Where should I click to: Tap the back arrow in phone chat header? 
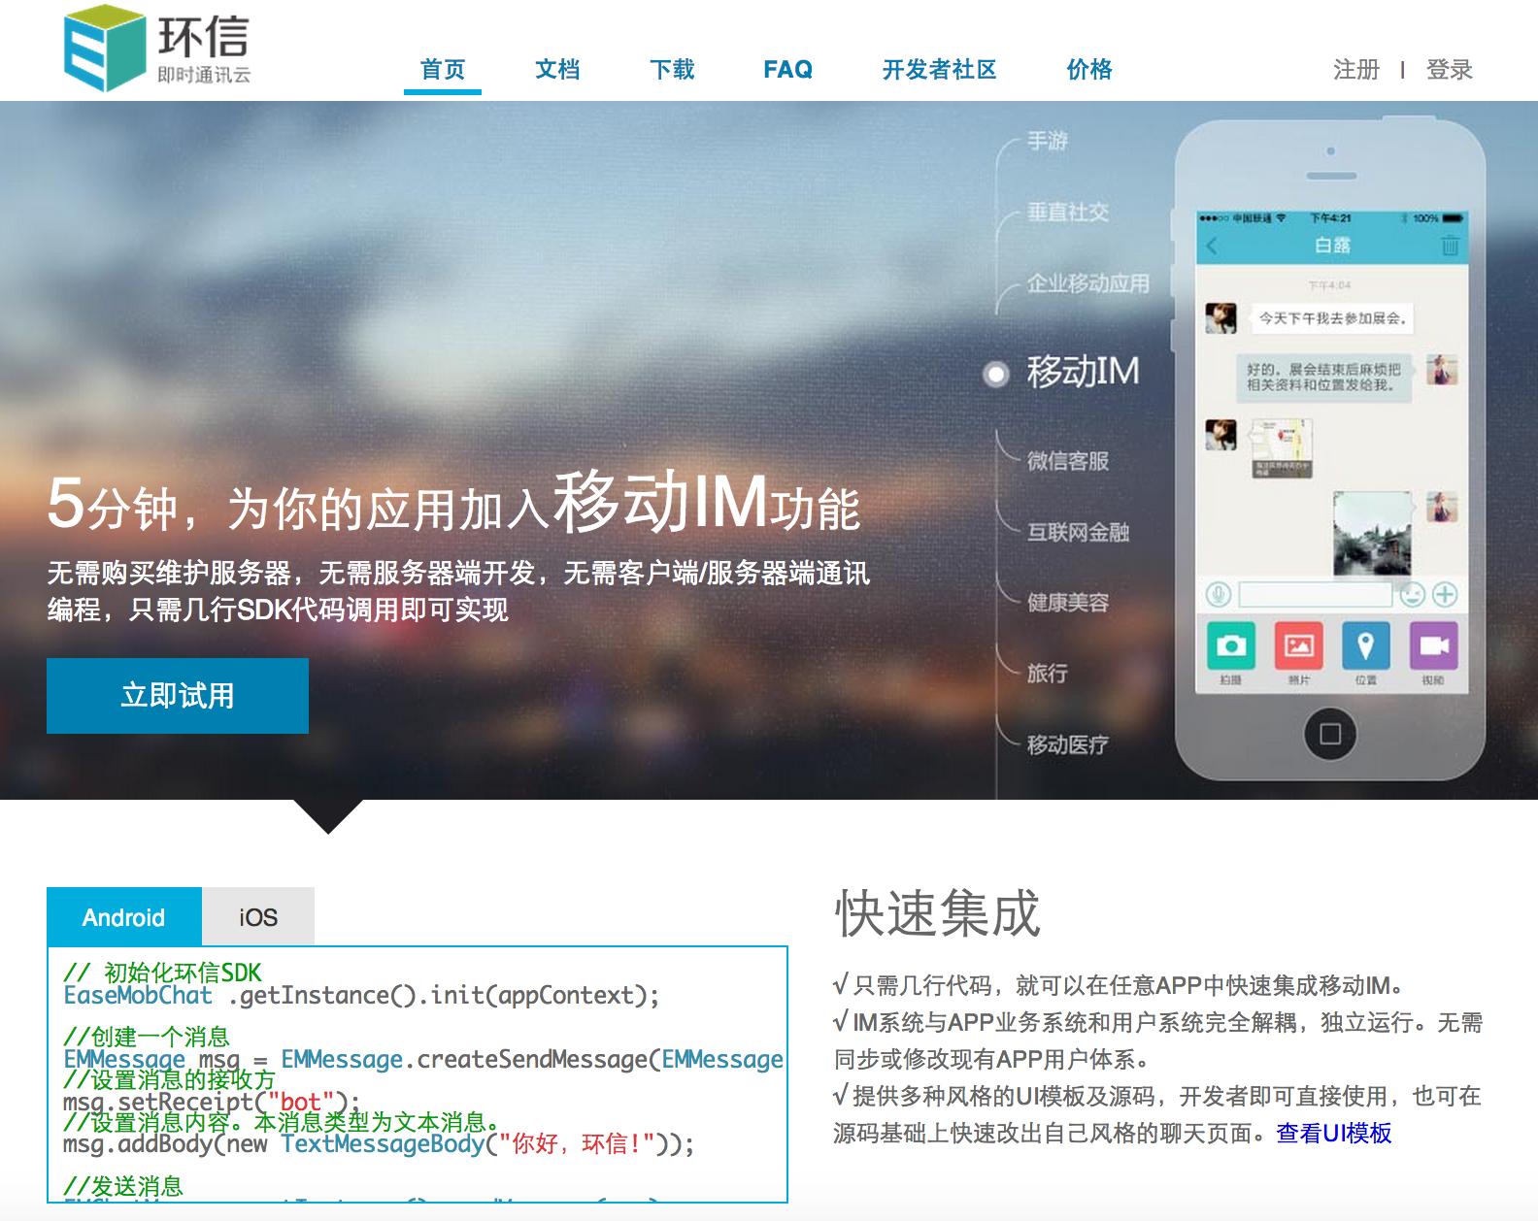(1212, 247)
